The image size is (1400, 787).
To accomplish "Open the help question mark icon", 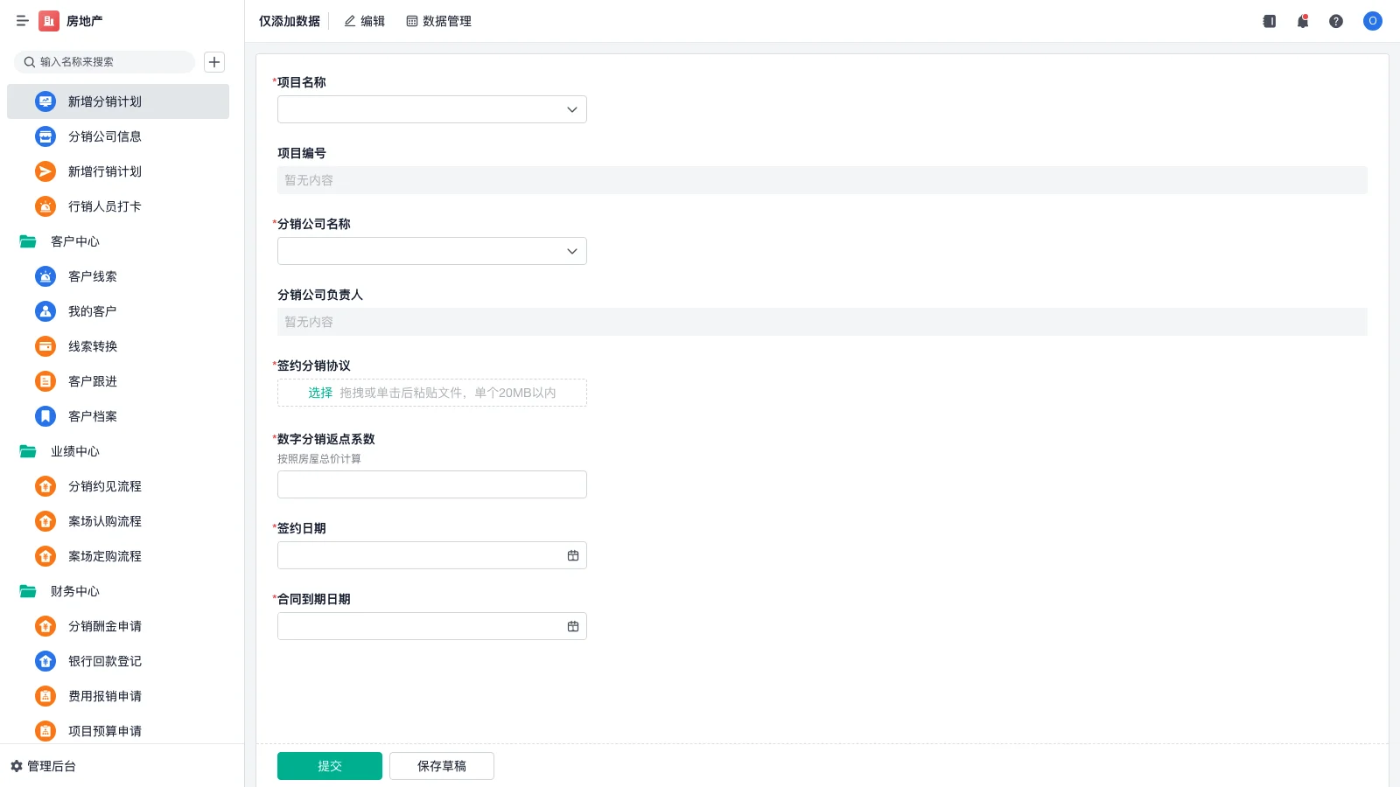I will (x=1336, y=21).
